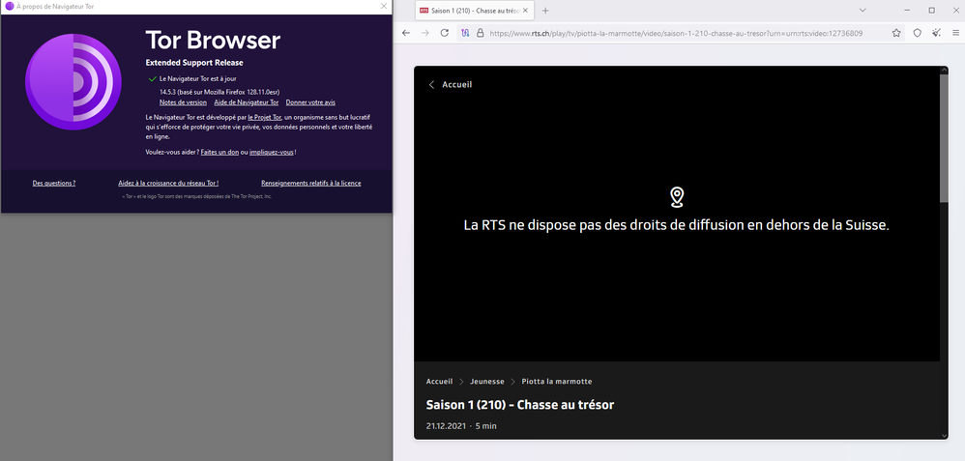Image resolution: width=965 pixels, height=461 pixels.
Task: Reload the current RTS page
Action: (x=444, y=32)
